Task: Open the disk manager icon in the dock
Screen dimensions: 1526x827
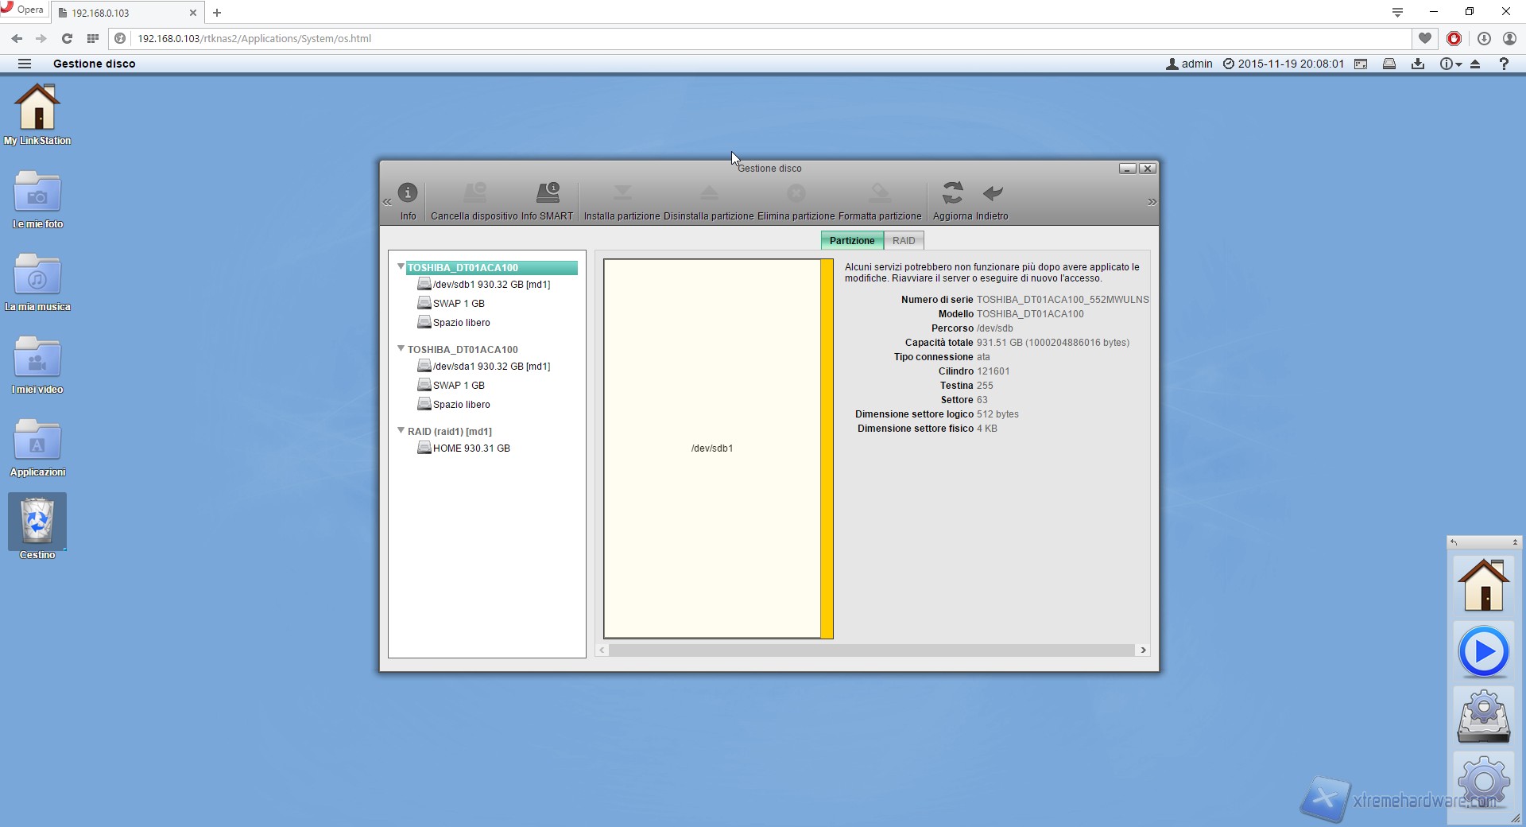Action: click(1483, 717)
